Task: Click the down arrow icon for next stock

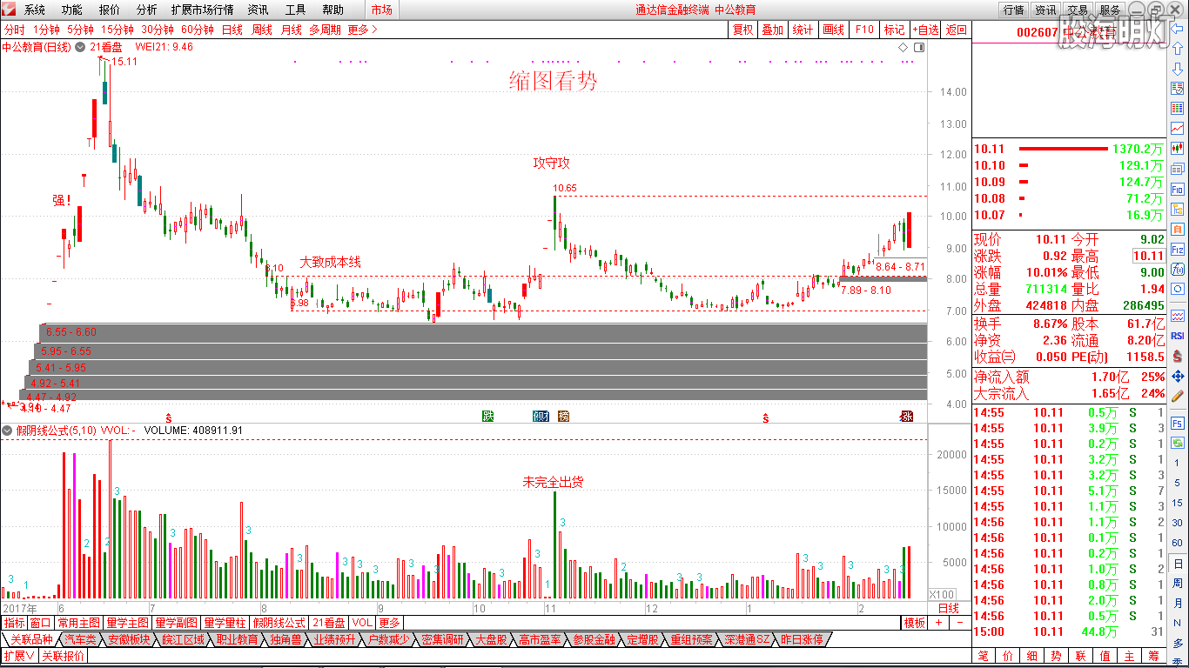Action: coord(1178,69)
